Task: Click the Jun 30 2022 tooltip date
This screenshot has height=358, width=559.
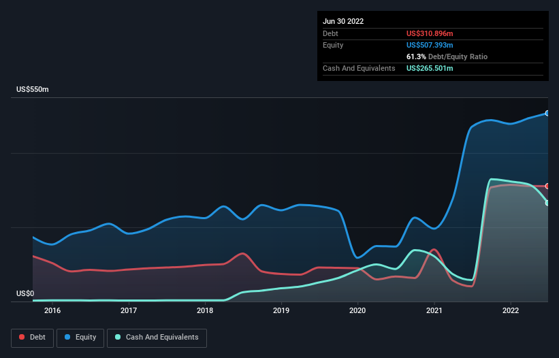Action: coord(343,21)
